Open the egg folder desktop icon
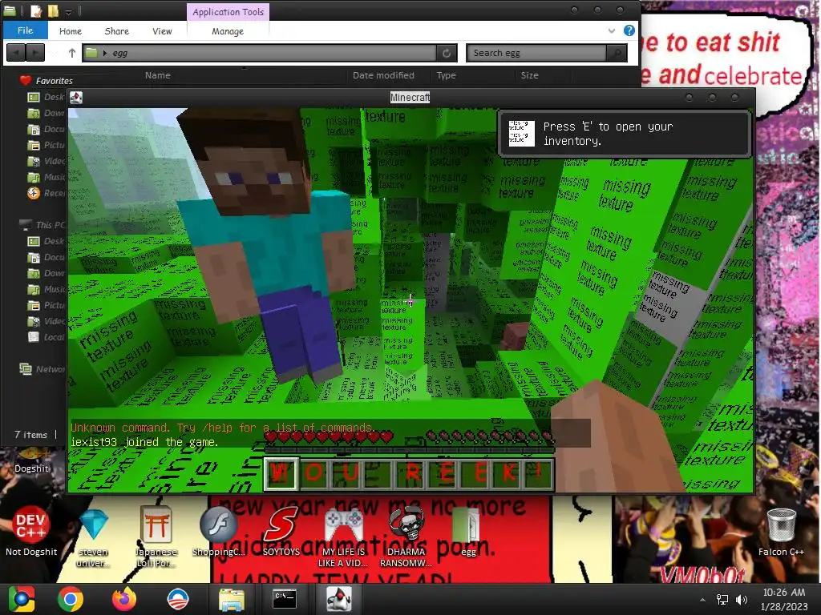The height and width of the screenshot is (615, 821). (x=467, y=532)
